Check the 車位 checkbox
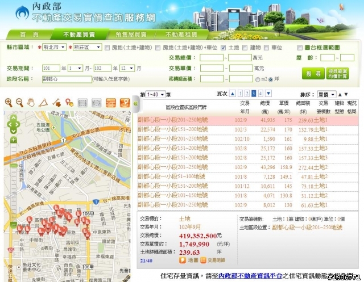Viewport: 364px width, 282px height. pos(267,48)
